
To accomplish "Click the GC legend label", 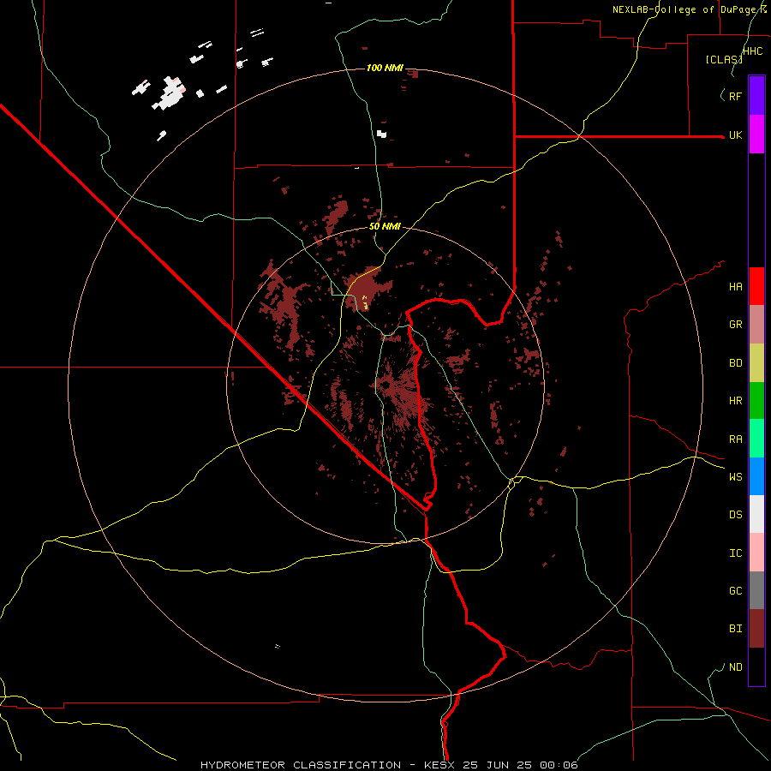I will (735, 591).
